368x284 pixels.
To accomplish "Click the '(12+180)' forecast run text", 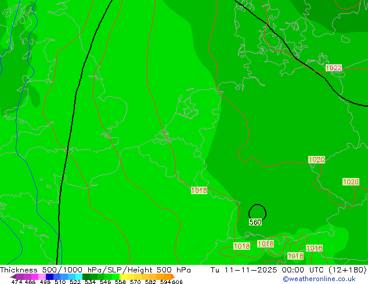I will (348, 270).
